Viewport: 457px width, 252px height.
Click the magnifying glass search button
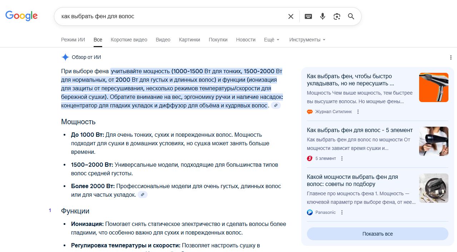click(x=351, y=16)
